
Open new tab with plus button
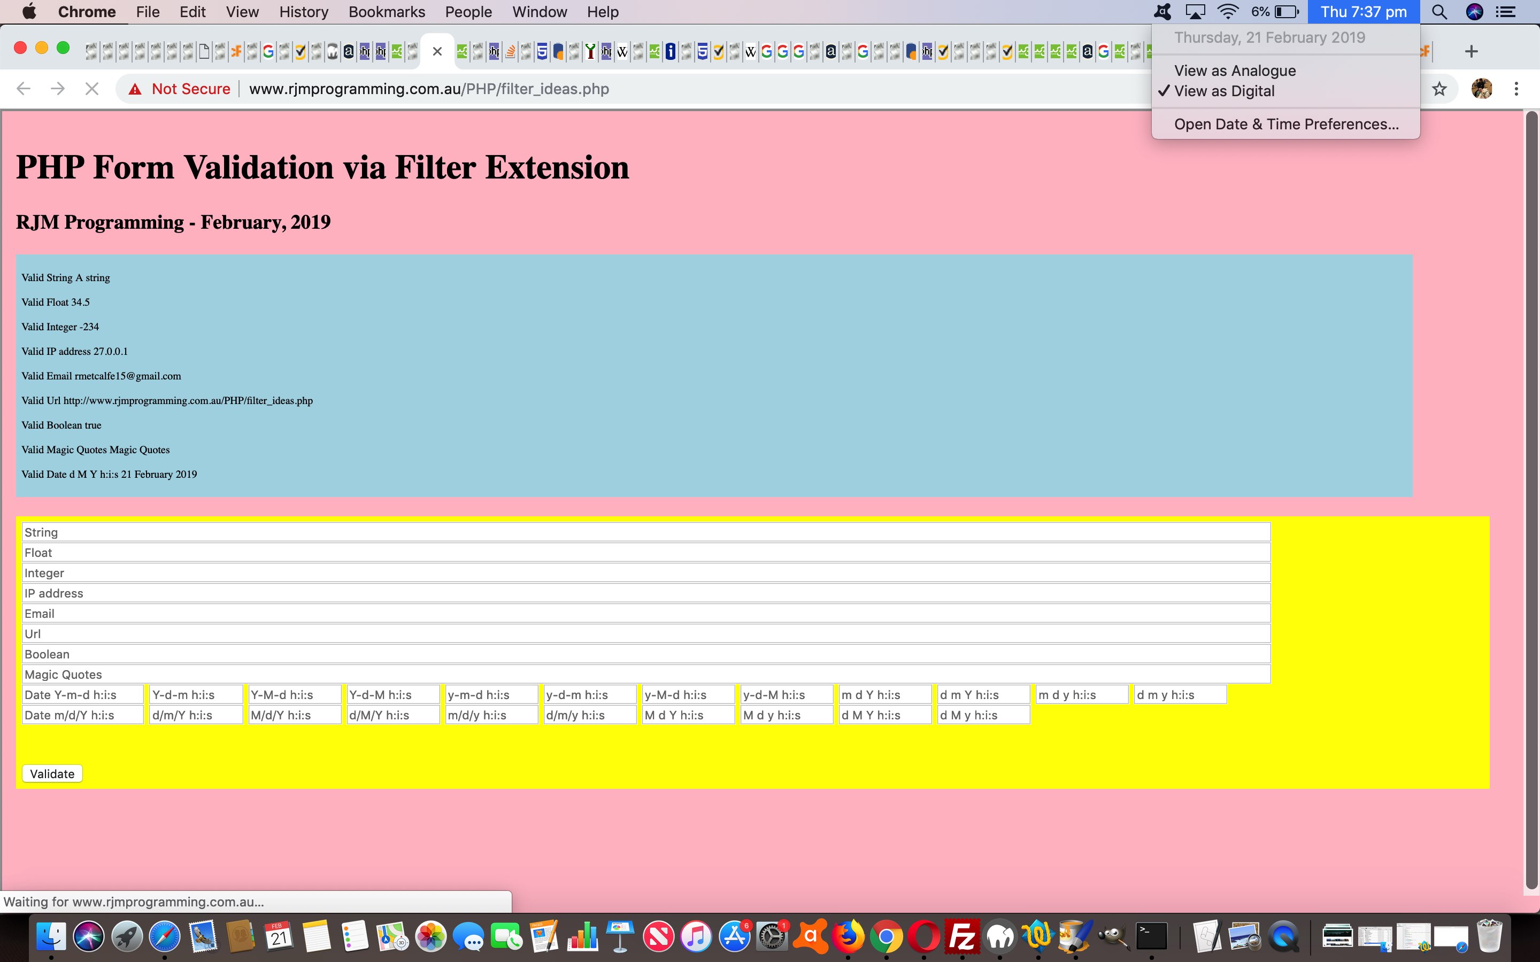coord(1470,51)
